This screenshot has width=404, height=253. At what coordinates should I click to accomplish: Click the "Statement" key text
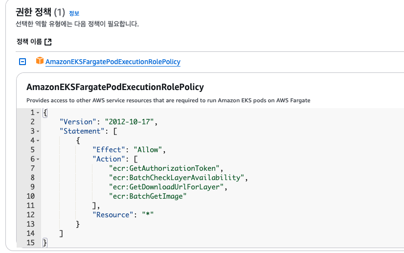tap(82, 131)
